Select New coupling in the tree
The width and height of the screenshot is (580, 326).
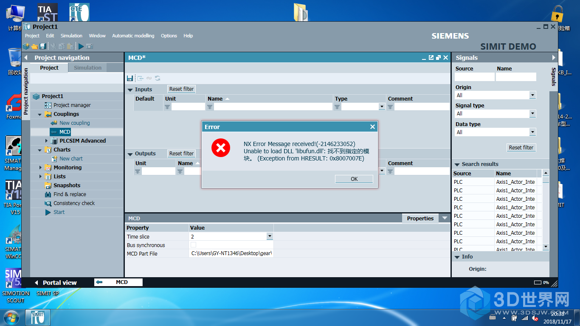tap(74, 123)
